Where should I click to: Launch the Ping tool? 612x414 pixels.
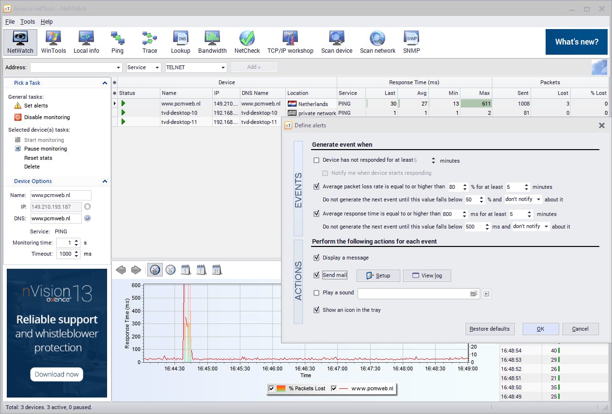[117, 42]
